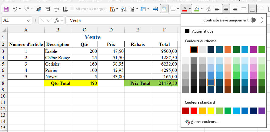Expand the table icon dropdown arrow
Viewport: 270px width, 132px height.
pos(148,9)
